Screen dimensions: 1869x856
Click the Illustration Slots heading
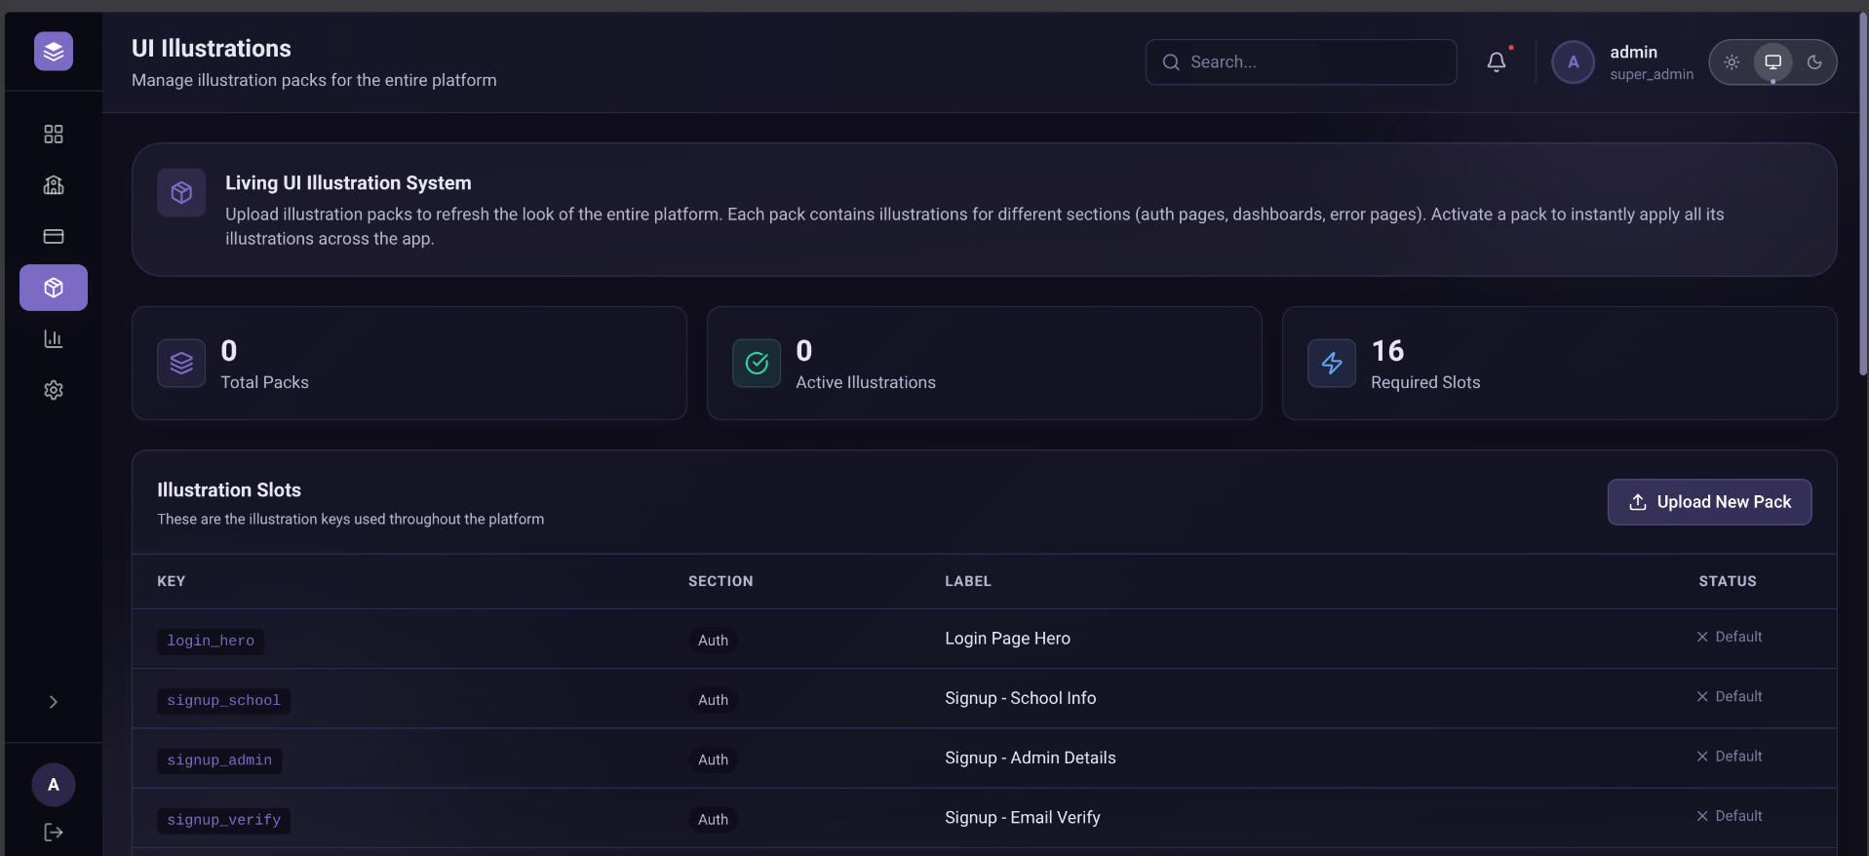point(229,490)
